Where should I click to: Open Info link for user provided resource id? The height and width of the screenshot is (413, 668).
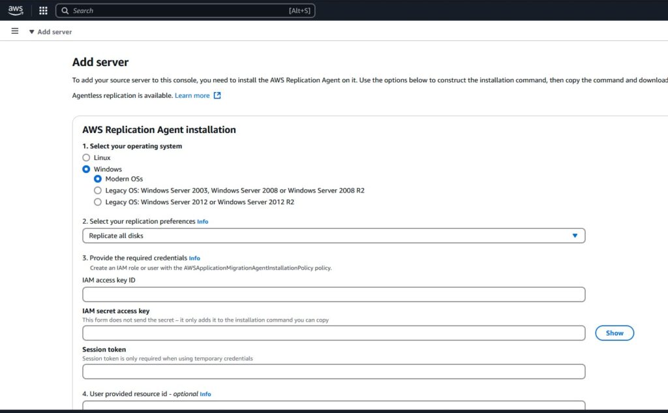click(205, 394)
